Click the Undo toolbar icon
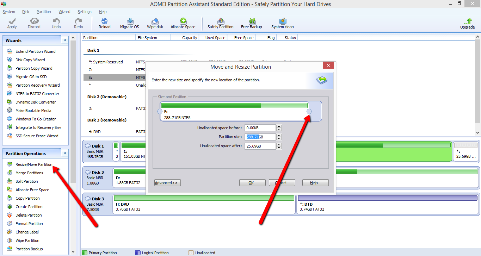 pos(56,24)
